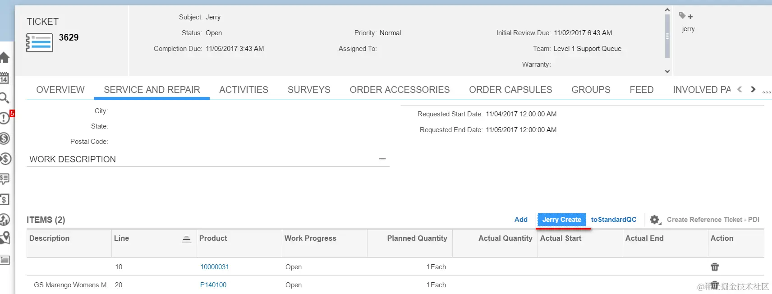Open the Surveys tab
The width and height of the screenshot is (772, 294).
pos(309,90)
